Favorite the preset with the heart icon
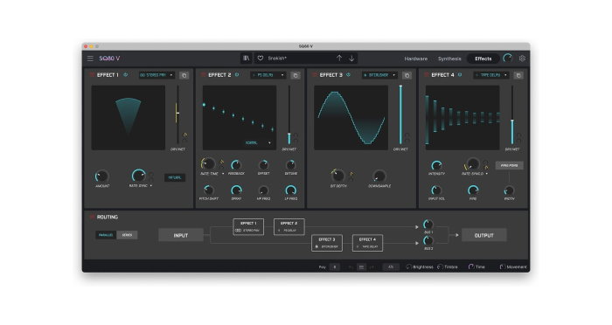This screenshot has width=612, height=325. coord(261,59)
